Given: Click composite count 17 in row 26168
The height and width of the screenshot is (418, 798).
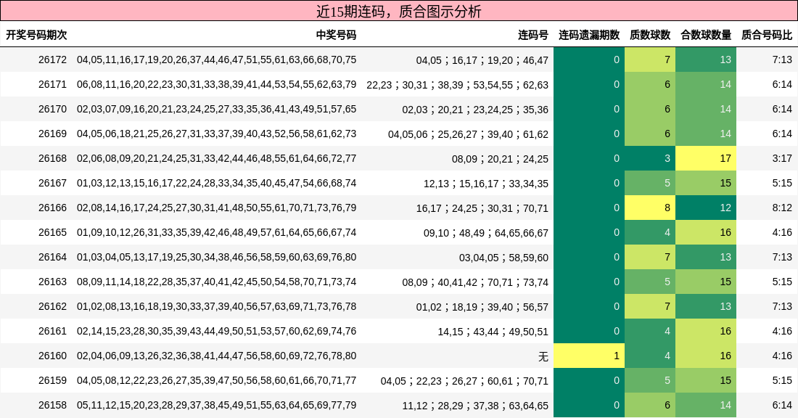Looking at the screenshot, I should (706, 158).
